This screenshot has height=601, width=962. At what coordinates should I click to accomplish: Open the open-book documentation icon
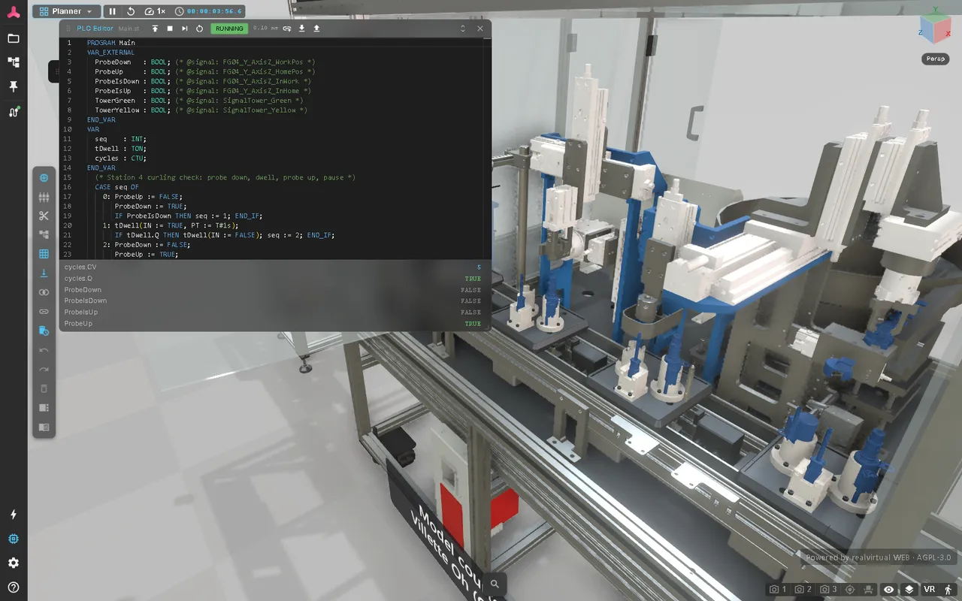44,427
